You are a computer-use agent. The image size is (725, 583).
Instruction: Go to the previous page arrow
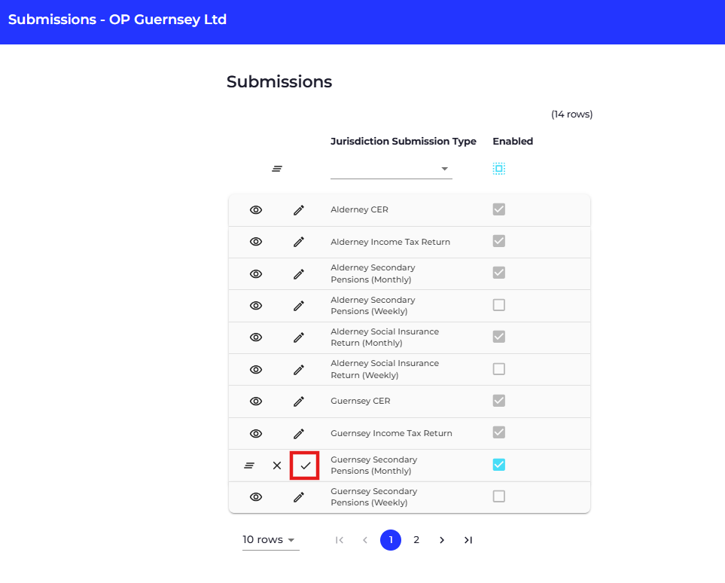pyautogui.click(x=365, y=540)
